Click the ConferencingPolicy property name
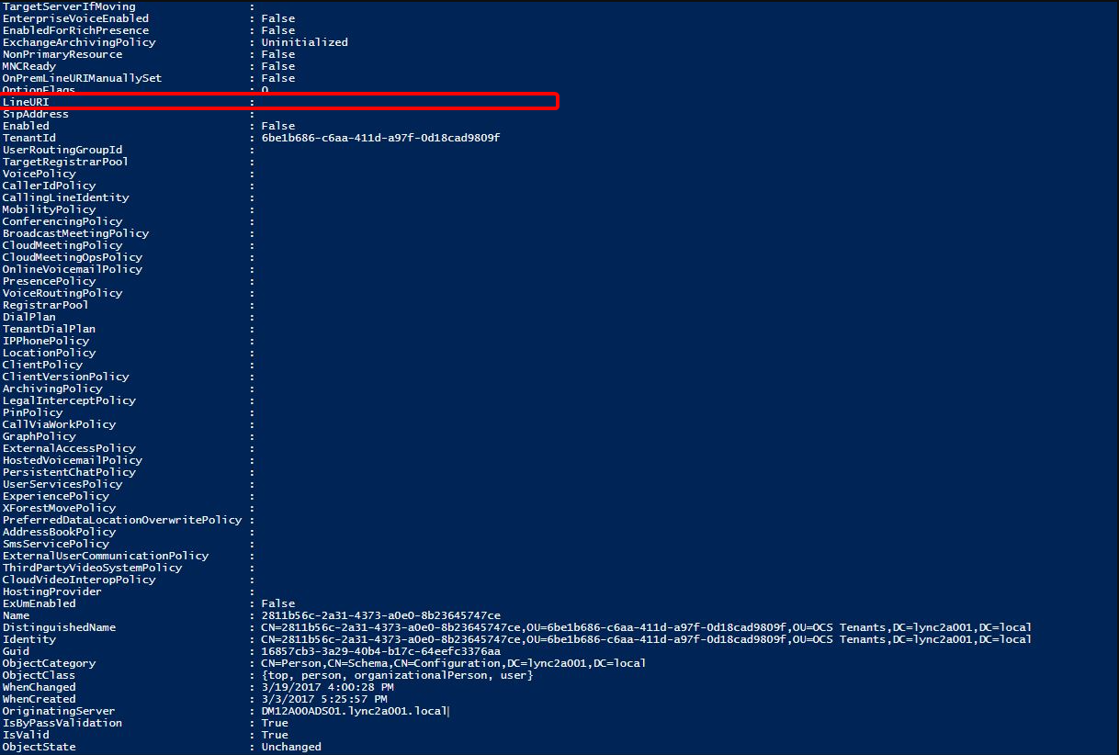This screenshot has width=1119, height=755. [x=62, y=221]
